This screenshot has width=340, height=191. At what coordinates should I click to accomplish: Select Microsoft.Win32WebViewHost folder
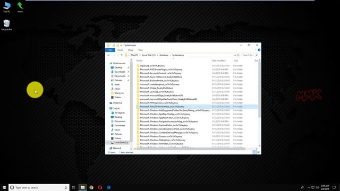162,107
